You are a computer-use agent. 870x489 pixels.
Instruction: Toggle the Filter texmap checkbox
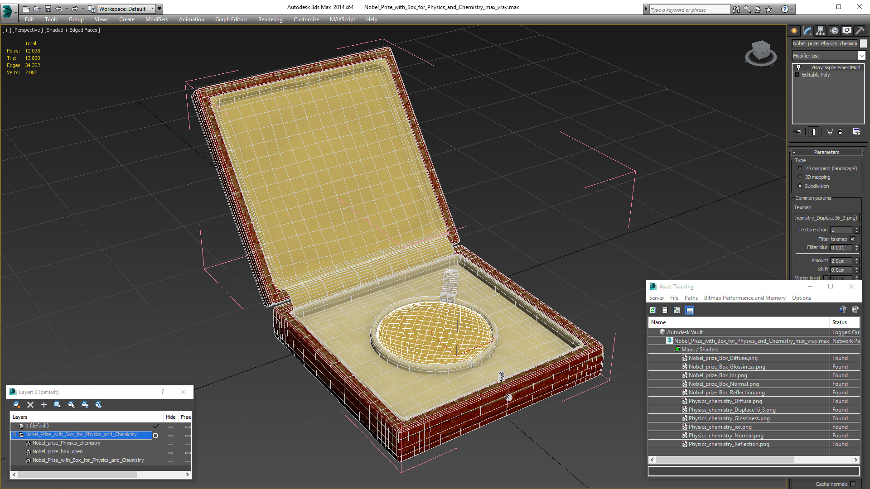[x=852, y=239]
